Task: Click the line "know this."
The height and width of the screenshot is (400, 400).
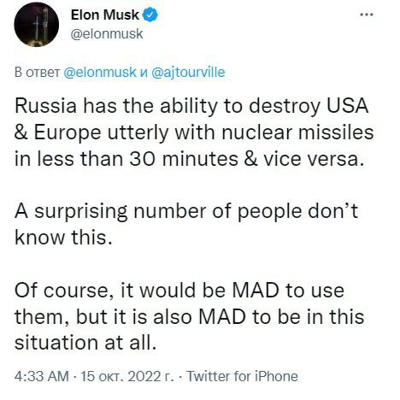Action: [63, 238]
